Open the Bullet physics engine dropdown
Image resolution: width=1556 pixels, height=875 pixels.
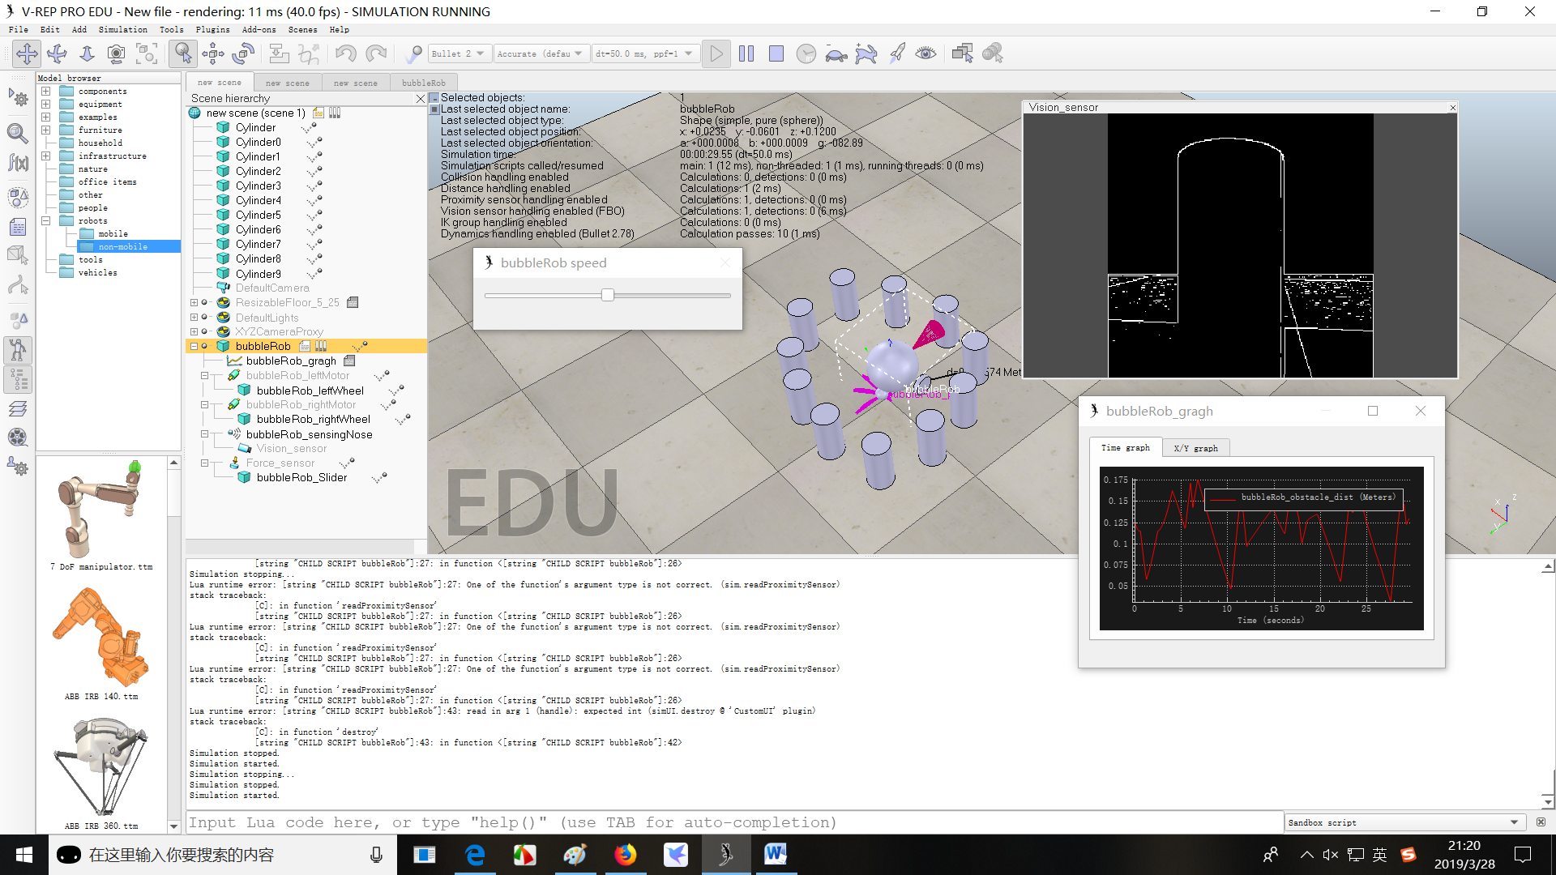[459, 53]
